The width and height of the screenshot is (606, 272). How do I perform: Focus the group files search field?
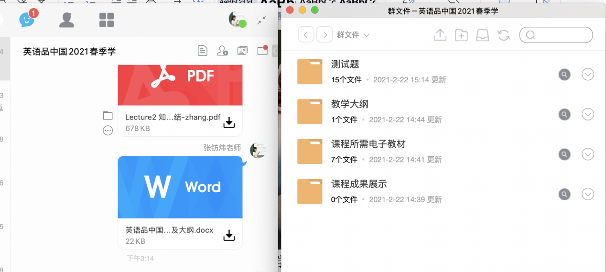click(x=556, y=35)
